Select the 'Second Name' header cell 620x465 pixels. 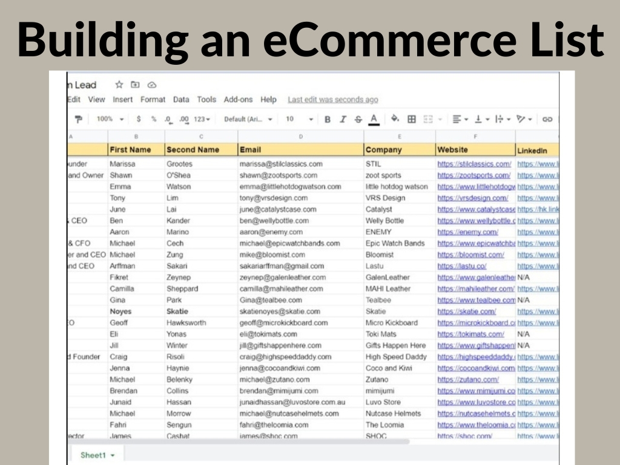(201, 150)
